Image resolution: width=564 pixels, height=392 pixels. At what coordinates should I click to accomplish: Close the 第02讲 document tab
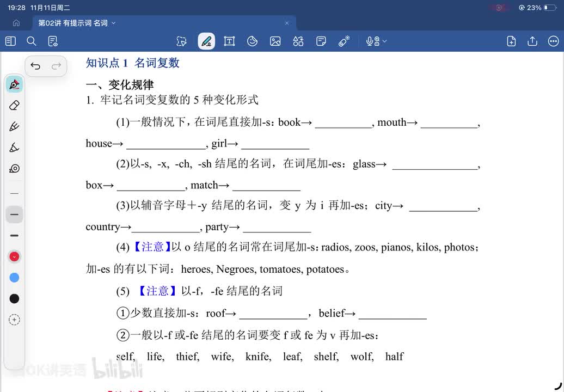pyautogui.click(x=287, y=23)
